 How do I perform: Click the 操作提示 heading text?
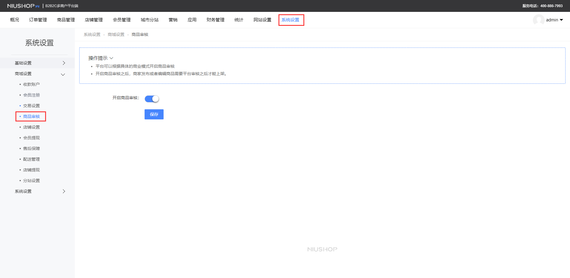click(x=98, y=58)
